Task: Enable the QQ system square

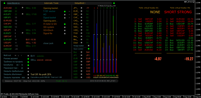Action: [65, 27]
